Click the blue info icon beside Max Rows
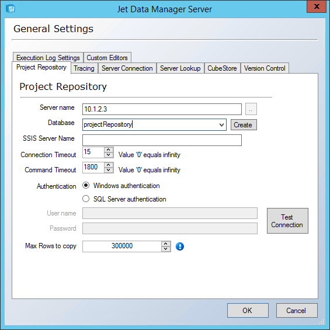Viewport: 330px width, 330px height. 180,246
